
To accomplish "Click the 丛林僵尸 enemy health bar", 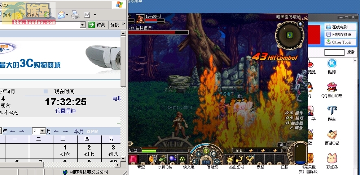I will click(158, 32).
